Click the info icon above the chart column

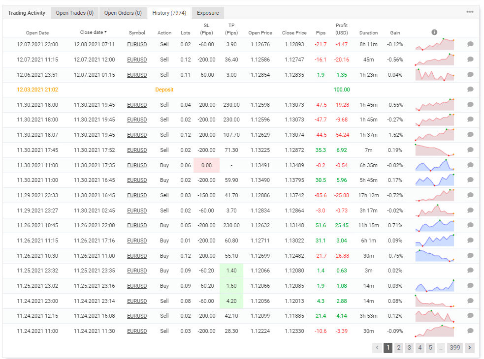[434, 31]
